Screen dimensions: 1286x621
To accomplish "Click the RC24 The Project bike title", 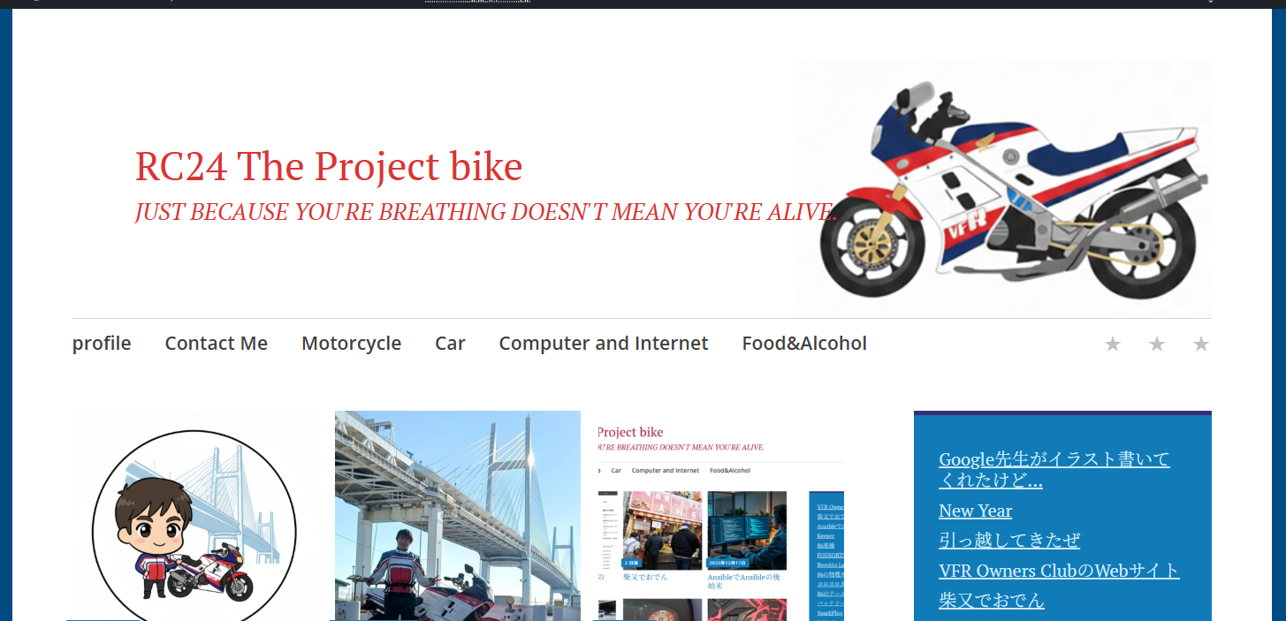I will point(329,166).
